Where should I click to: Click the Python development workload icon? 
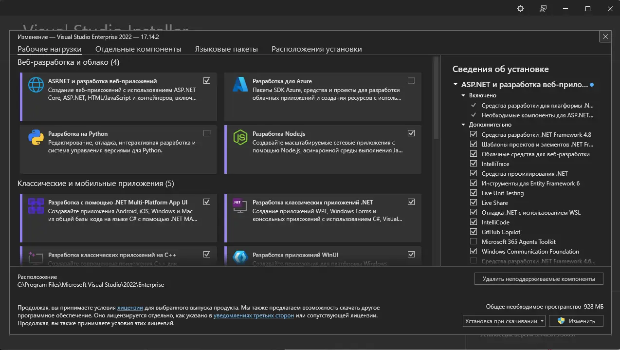coord(36,138)
